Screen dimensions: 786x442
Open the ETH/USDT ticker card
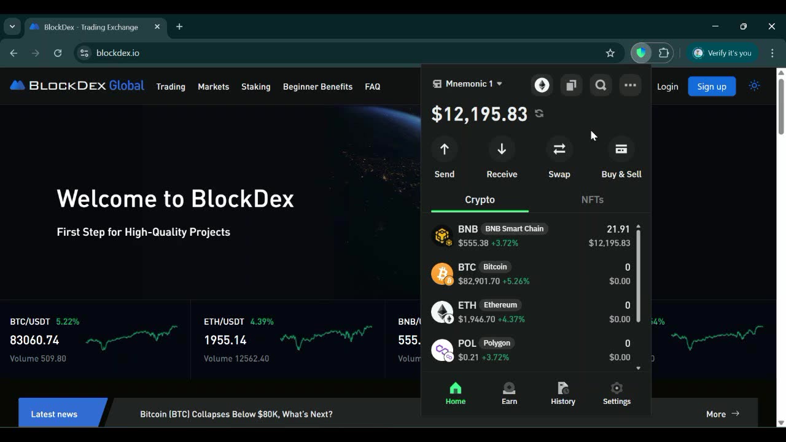pyautogui.click(x=288, y=339)
